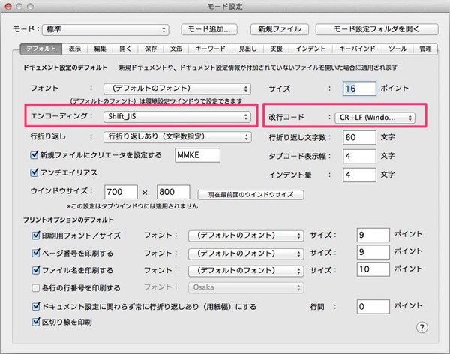Enable 各行の行番号を印刷する checkbox

(x=35, y=287)
